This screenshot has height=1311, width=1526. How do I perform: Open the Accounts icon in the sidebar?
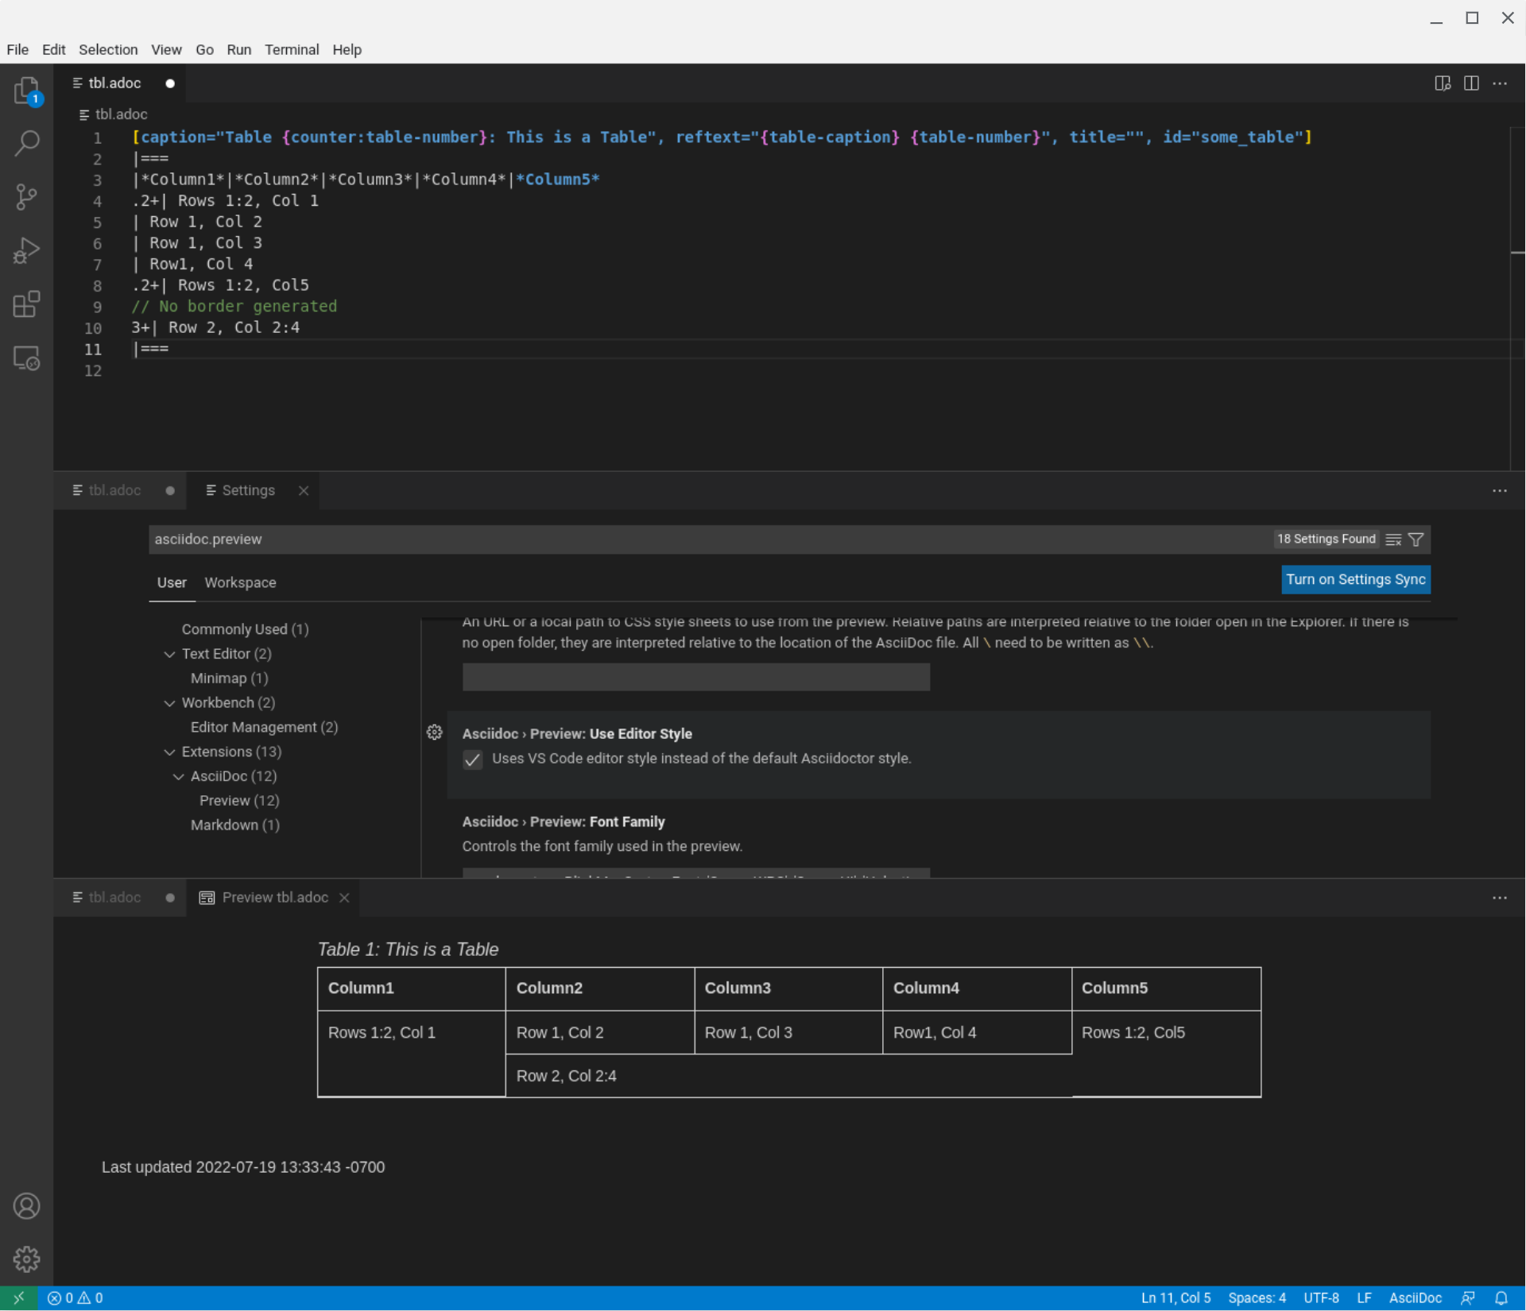point(26,1205)
